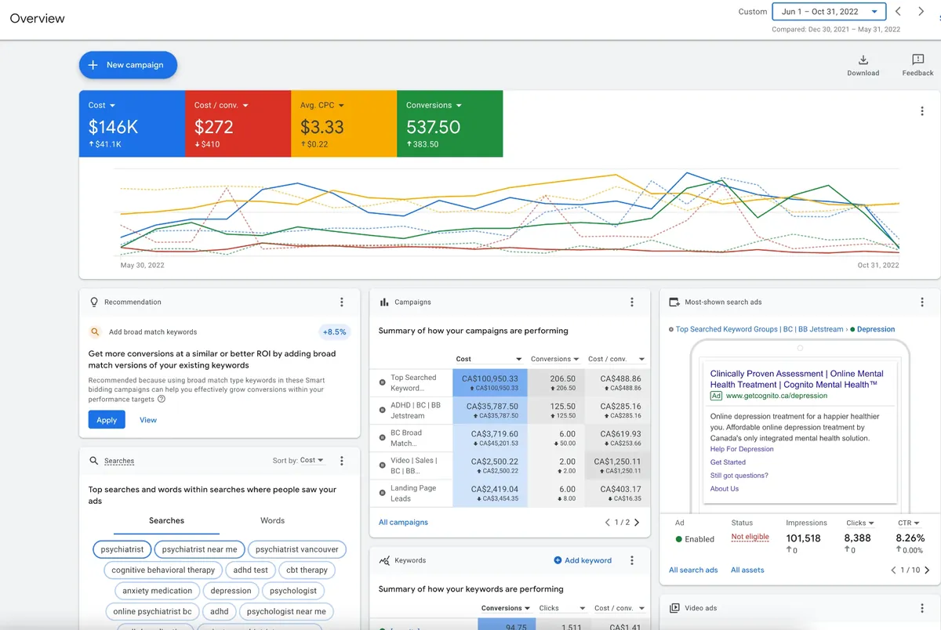The image size is (941, 630).
Task: Click Help For Depression ad sitelink
Action: point(742,449)
